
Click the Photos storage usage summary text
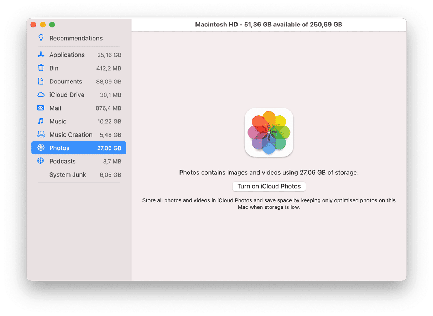268,173
